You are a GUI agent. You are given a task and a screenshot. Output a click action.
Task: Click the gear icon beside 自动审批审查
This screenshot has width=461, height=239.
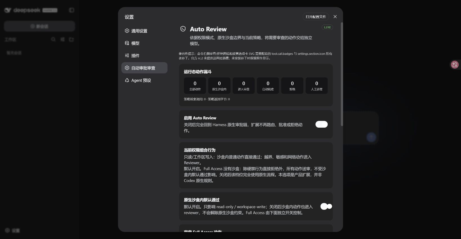click(127, 68)
